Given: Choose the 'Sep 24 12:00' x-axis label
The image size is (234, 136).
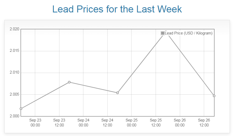Looking at the screenshot, I should tap(107, 123).
